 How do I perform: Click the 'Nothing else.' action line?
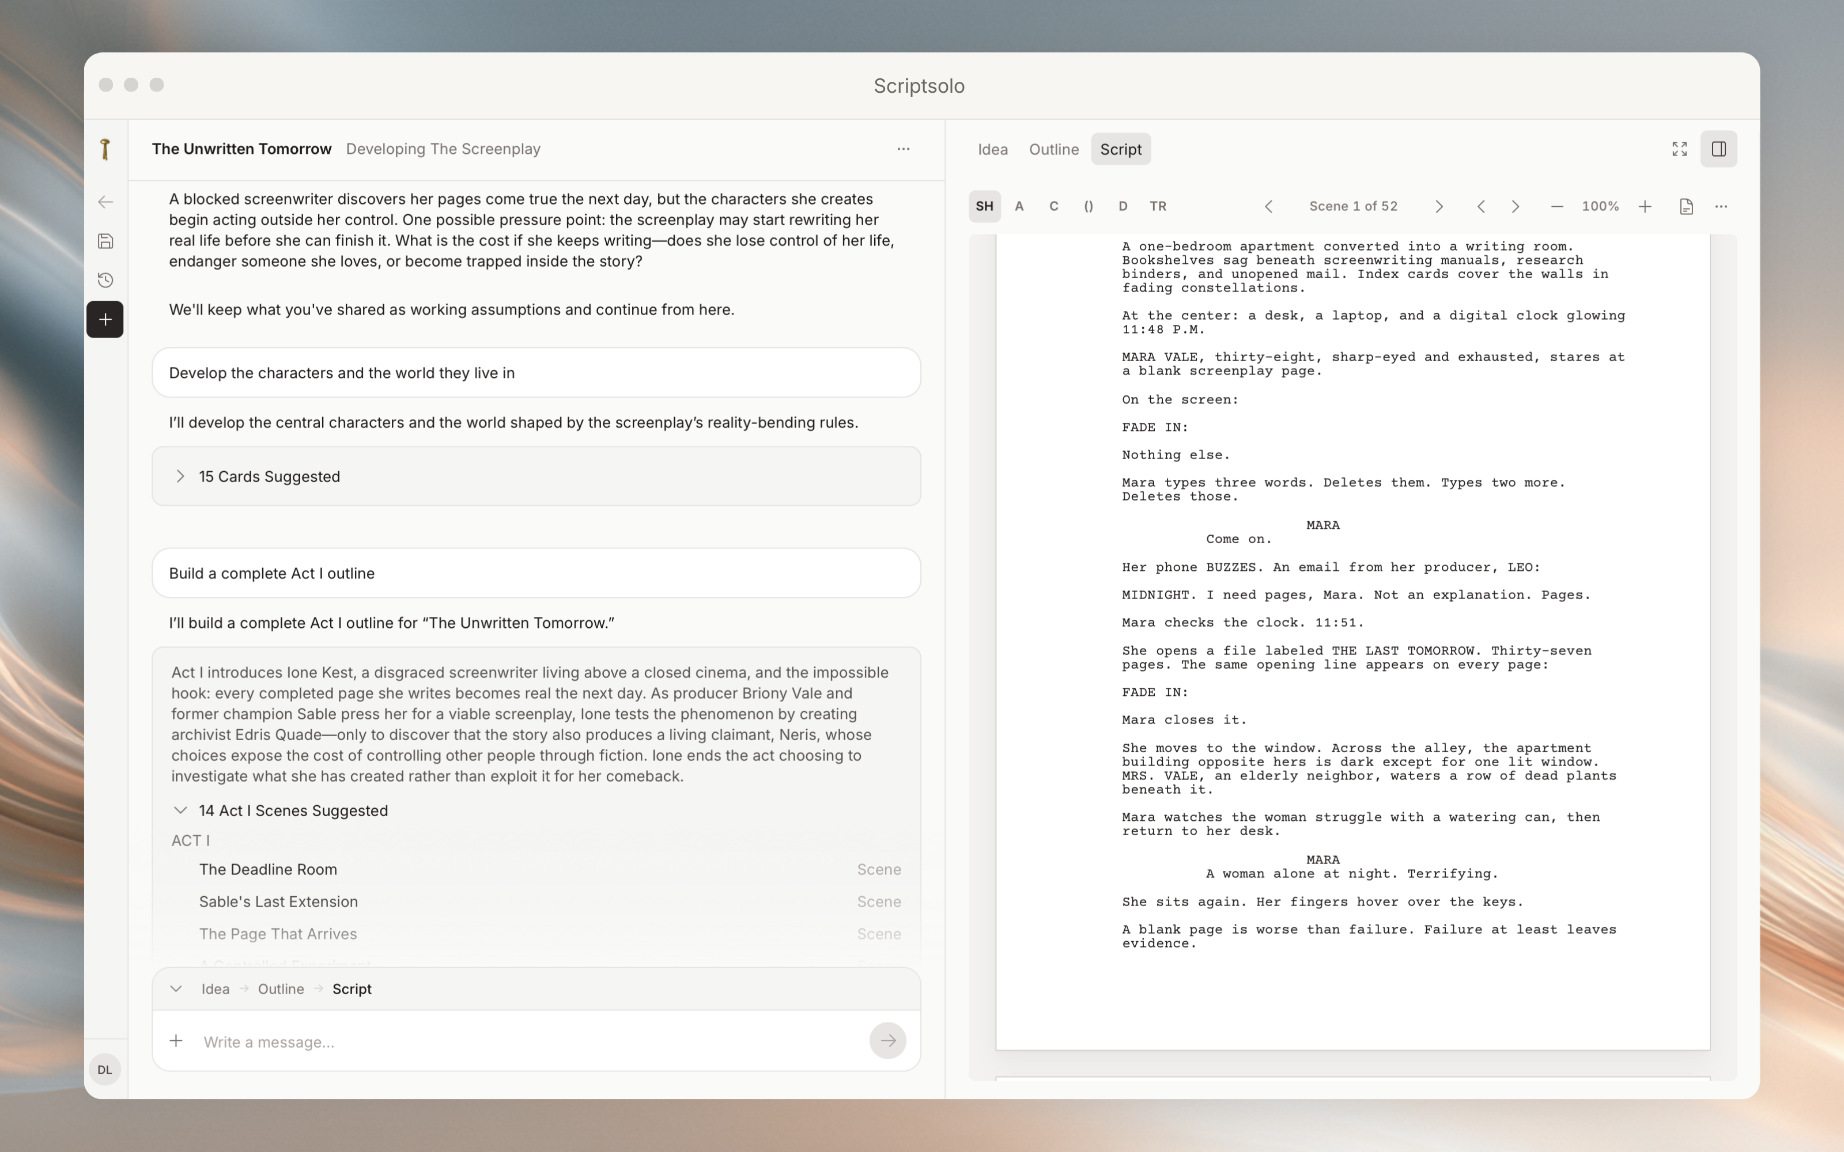pyautogui.click(x=1176, y=455)
